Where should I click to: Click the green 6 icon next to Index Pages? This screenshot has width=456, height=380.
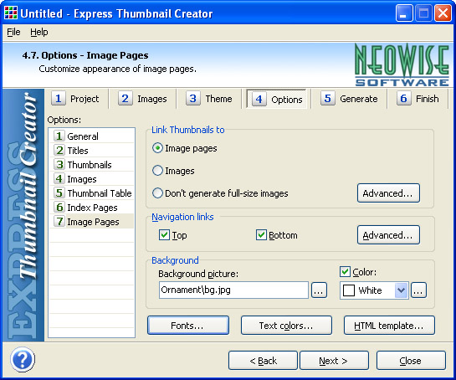(x=59, y=208)
